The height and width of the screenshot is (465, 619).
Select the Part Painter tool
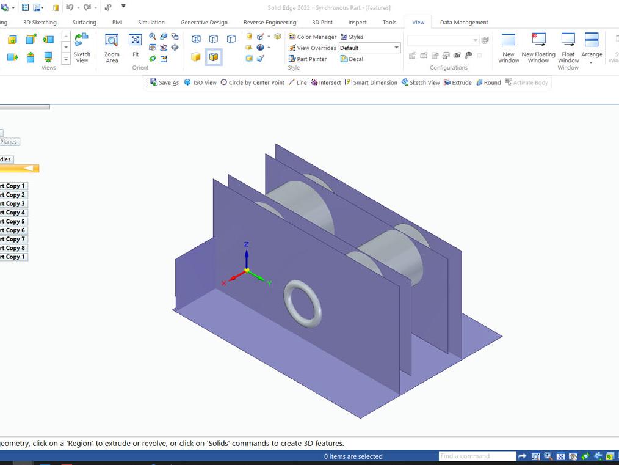click(x=308, y=59)
